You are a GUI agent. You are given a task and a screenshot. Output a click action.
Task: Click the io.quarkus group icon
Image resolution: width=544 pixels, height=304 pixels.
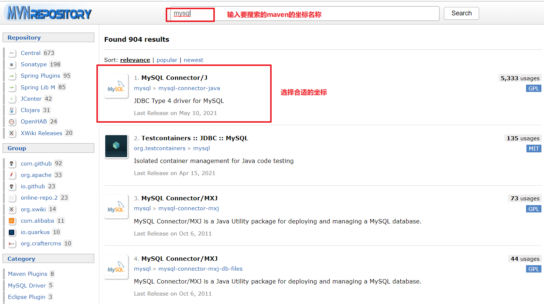[12, 232]
